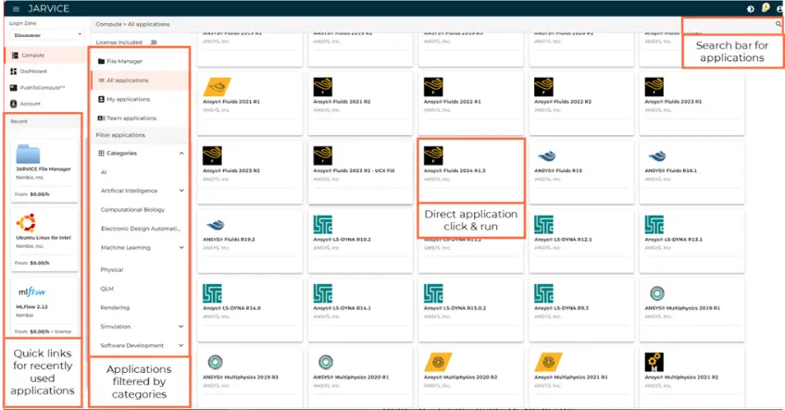Open File Manager from the sidebar
785x410 pixels.
(x=125, y=61)
